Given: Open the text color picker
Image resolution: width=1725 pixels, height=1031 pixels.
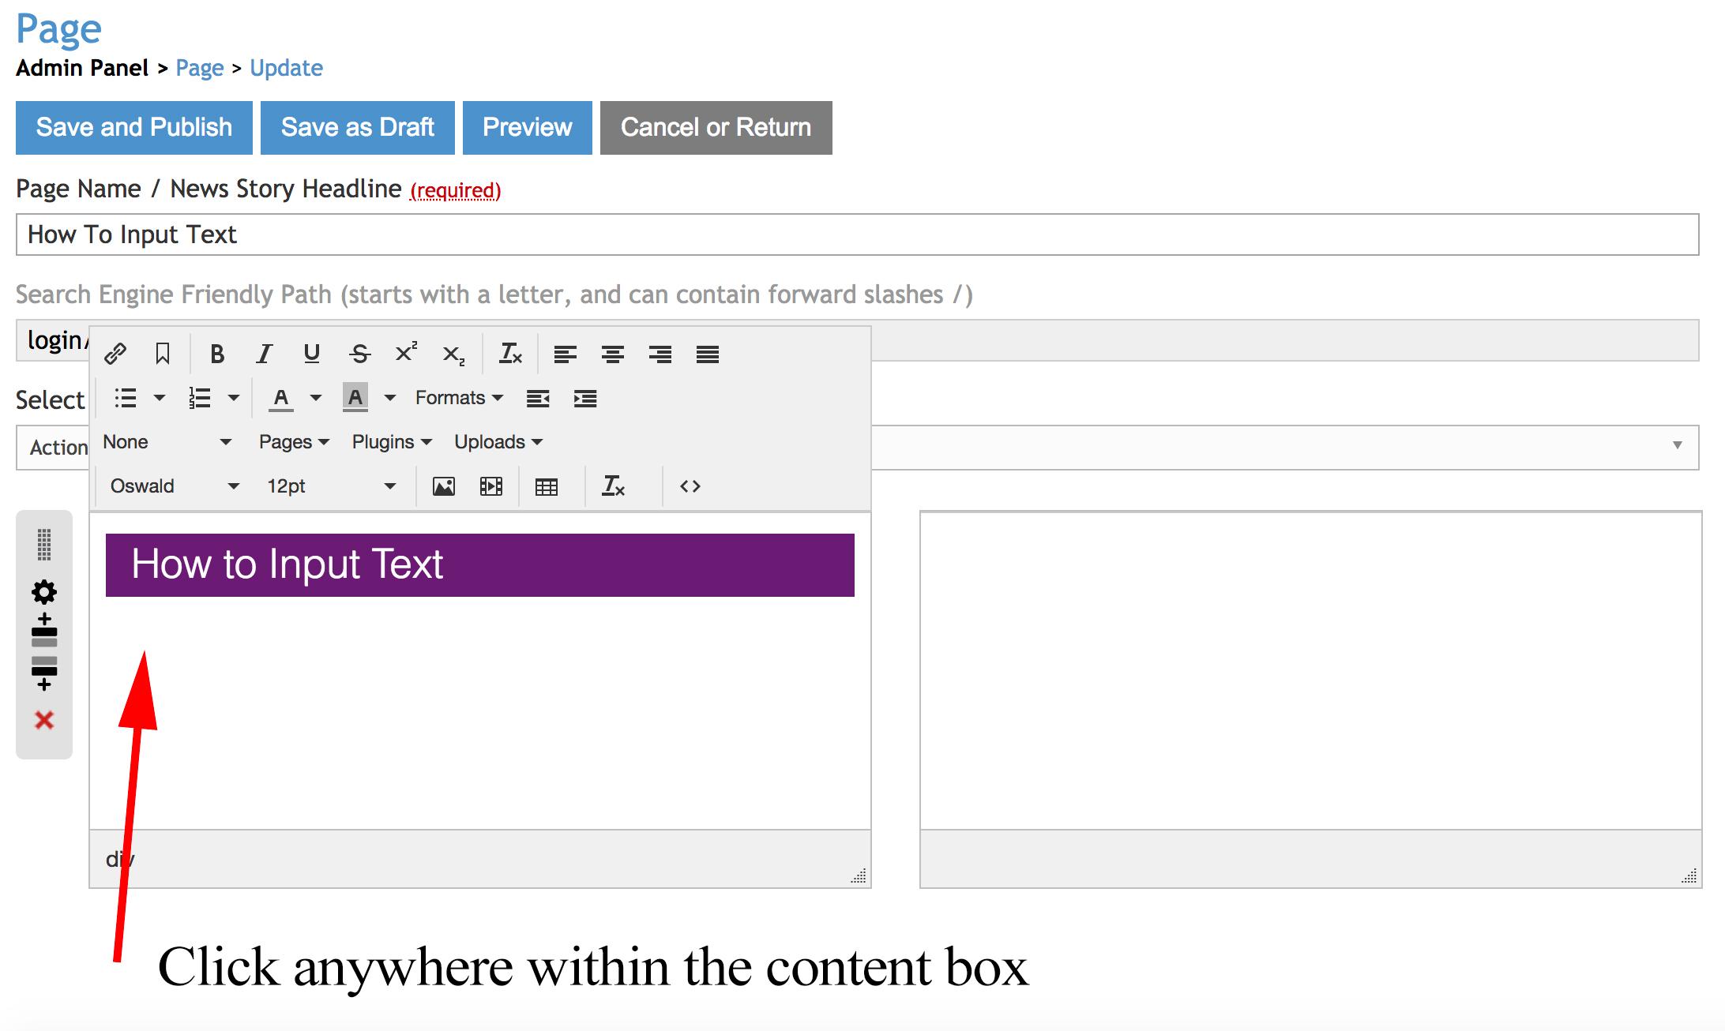Looking at the screenshot, I should (x=282, y=398).
